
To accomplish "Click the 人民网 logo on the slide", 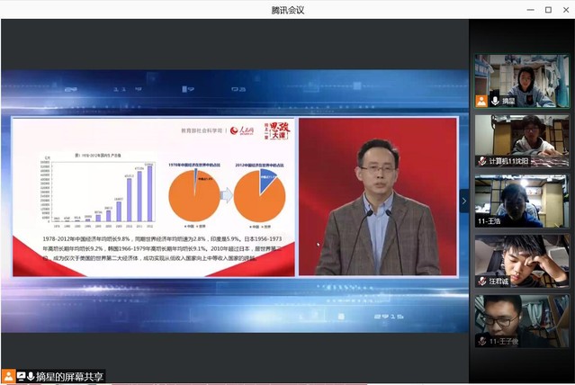I will (x=242, y=130).
